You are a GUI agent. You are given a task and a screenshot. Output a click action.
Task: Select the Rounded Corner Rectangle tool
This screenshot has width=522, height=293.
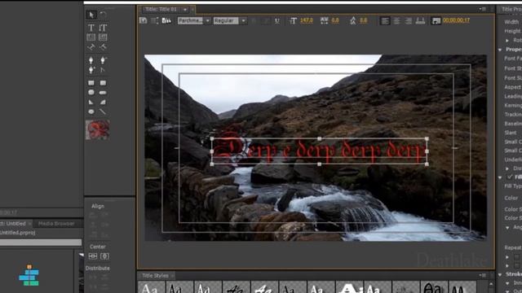pos(104,83)
